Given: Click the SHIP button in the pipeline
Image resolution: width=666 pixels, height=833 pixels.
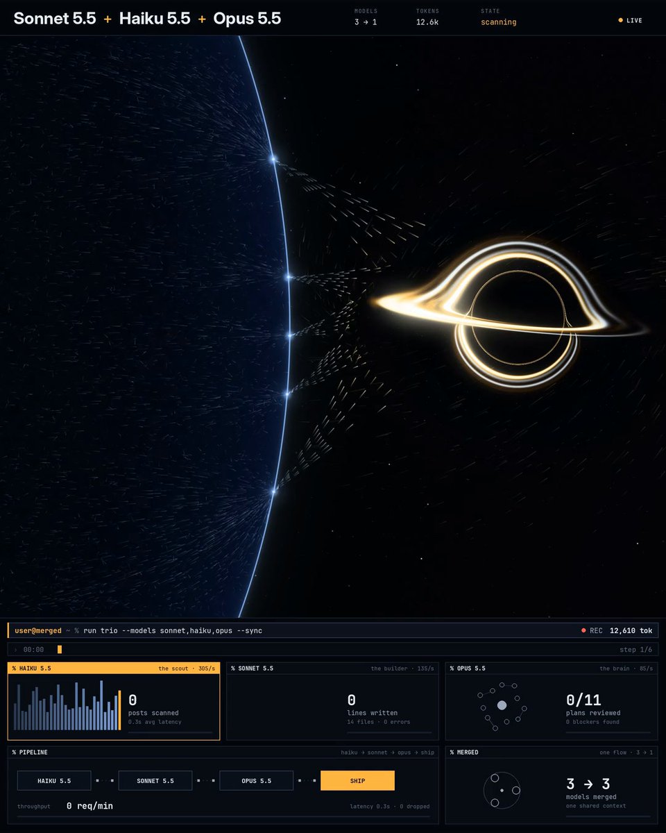Looking at the screenshot, I should tap(357, 781).
